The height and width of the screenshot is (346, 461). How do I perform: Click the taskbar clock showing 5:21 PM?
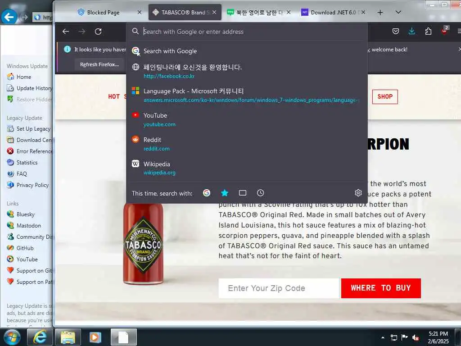438,337
